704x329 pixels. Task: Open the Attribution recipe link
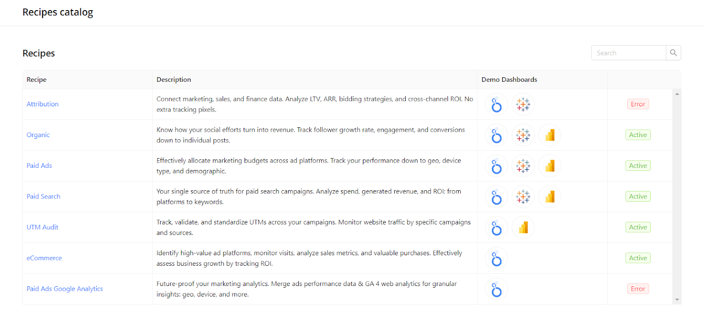(43, 104)
